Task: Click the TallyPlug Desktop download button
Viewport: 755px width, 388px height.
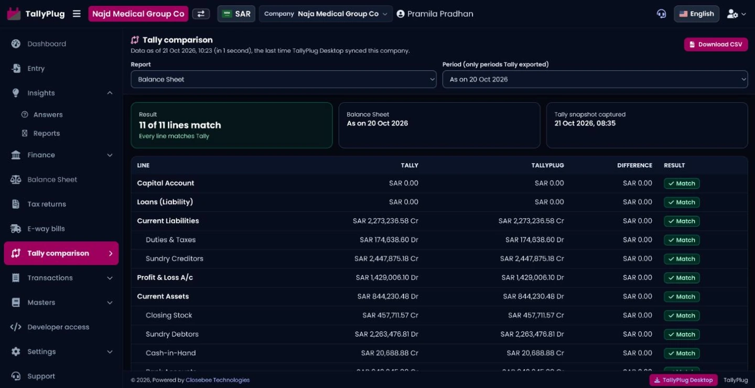Action: [684, 380]
